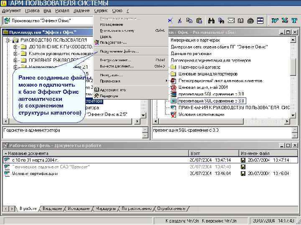Click the floppy icon in Условия сертификации row
301x225 pixels.
(243, 173)
